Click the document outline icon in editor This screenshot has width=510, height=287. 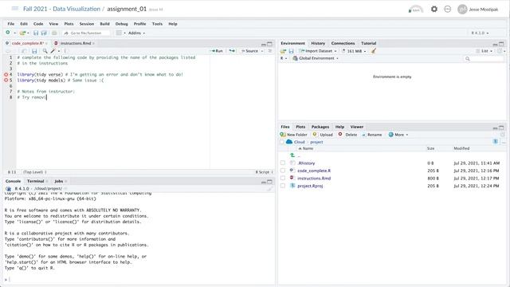coord(270,51)
